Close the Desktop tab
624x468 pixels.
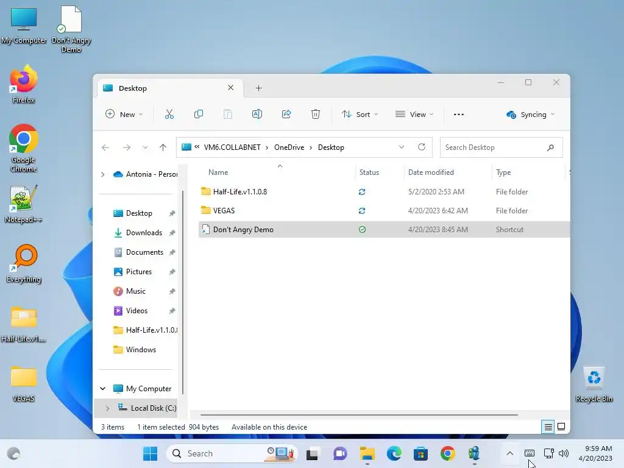point(230,88)
